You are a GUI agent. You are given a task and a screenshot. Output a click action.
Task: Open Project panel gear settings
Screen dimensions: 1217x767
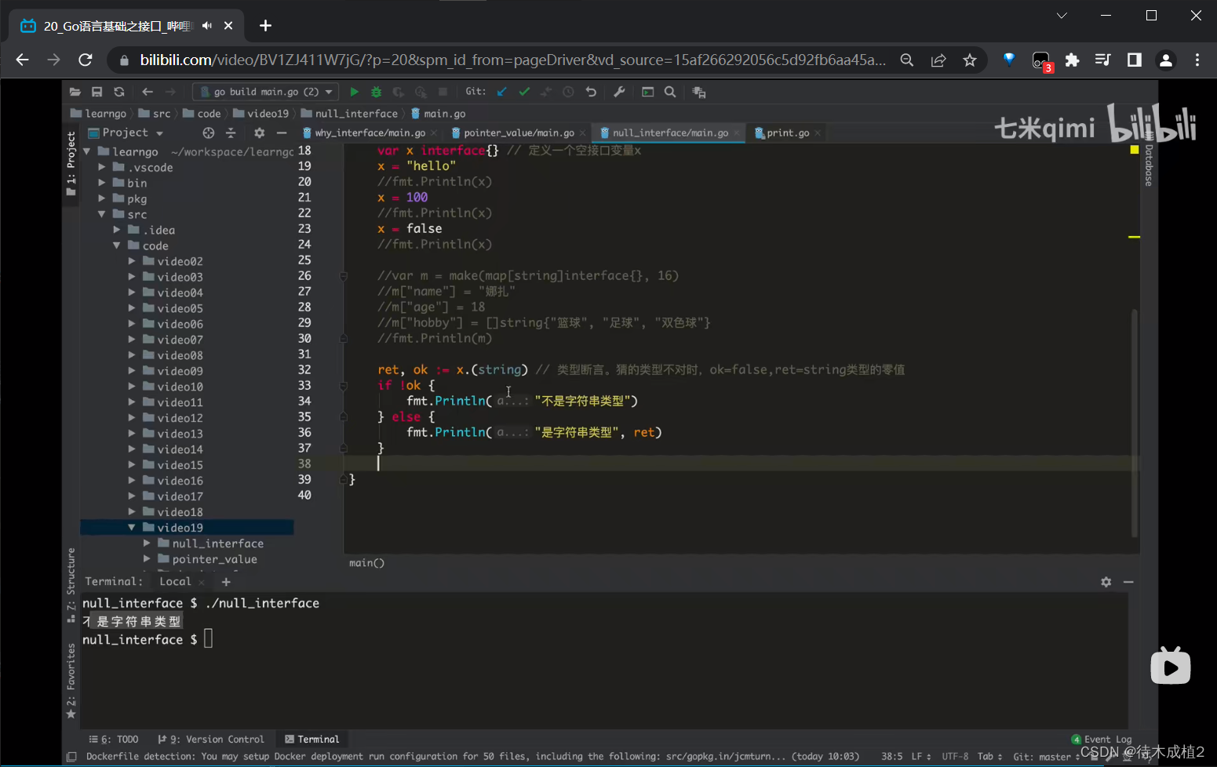click(260, 133)
